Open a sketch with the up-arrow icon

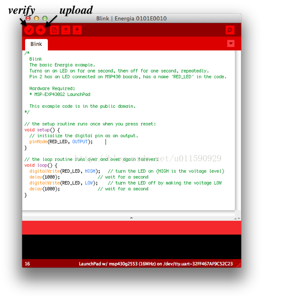point(66,30)
